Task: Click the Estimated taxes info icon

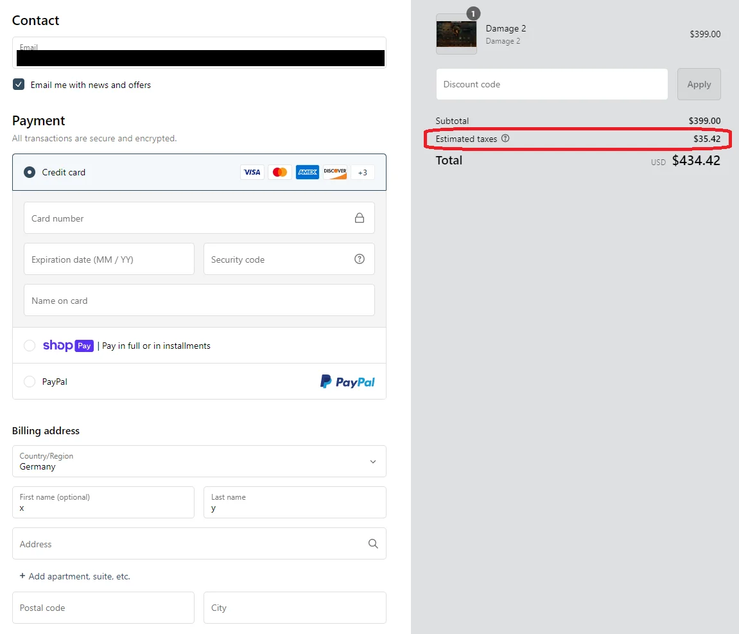Action: pyautogui.click(x=505, y=138)
